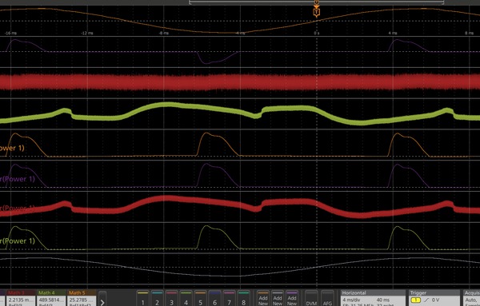Click the purple Add New bus button
The width and height of the screenshot is (480, 306).
point(292,298)
